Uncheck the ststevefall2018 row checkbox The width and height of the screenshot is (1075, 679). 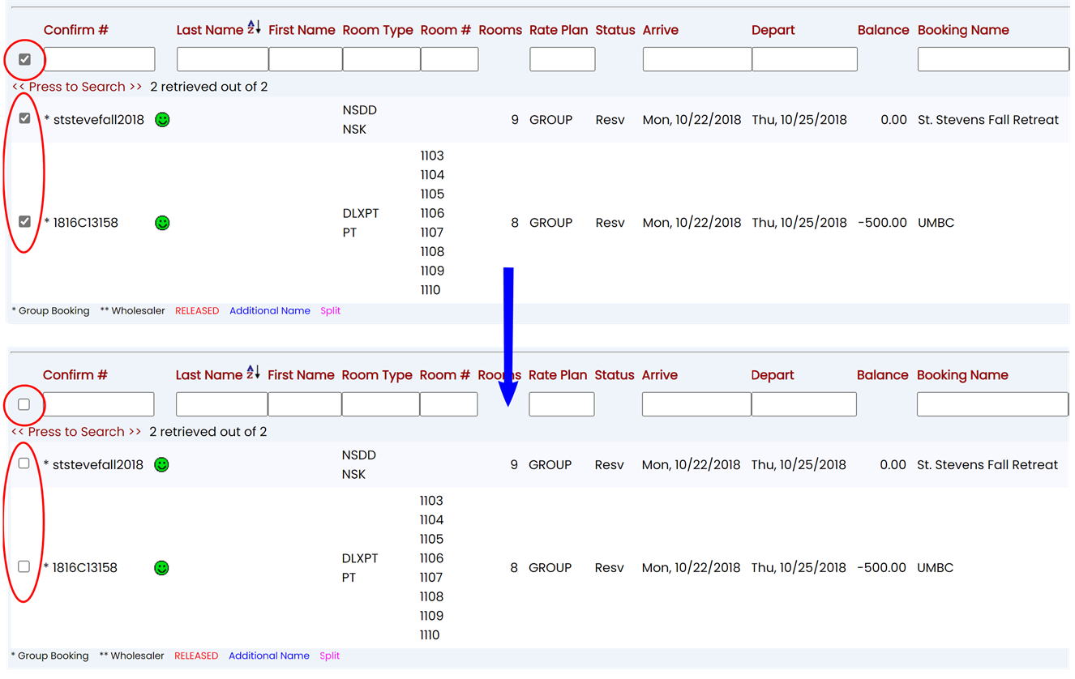tap(24, 117)
